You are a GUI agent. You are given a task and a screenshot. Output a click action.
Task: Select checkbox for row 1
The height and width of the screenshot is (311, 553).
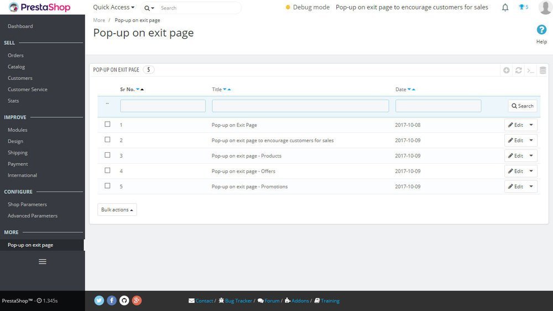click(108, 125)
